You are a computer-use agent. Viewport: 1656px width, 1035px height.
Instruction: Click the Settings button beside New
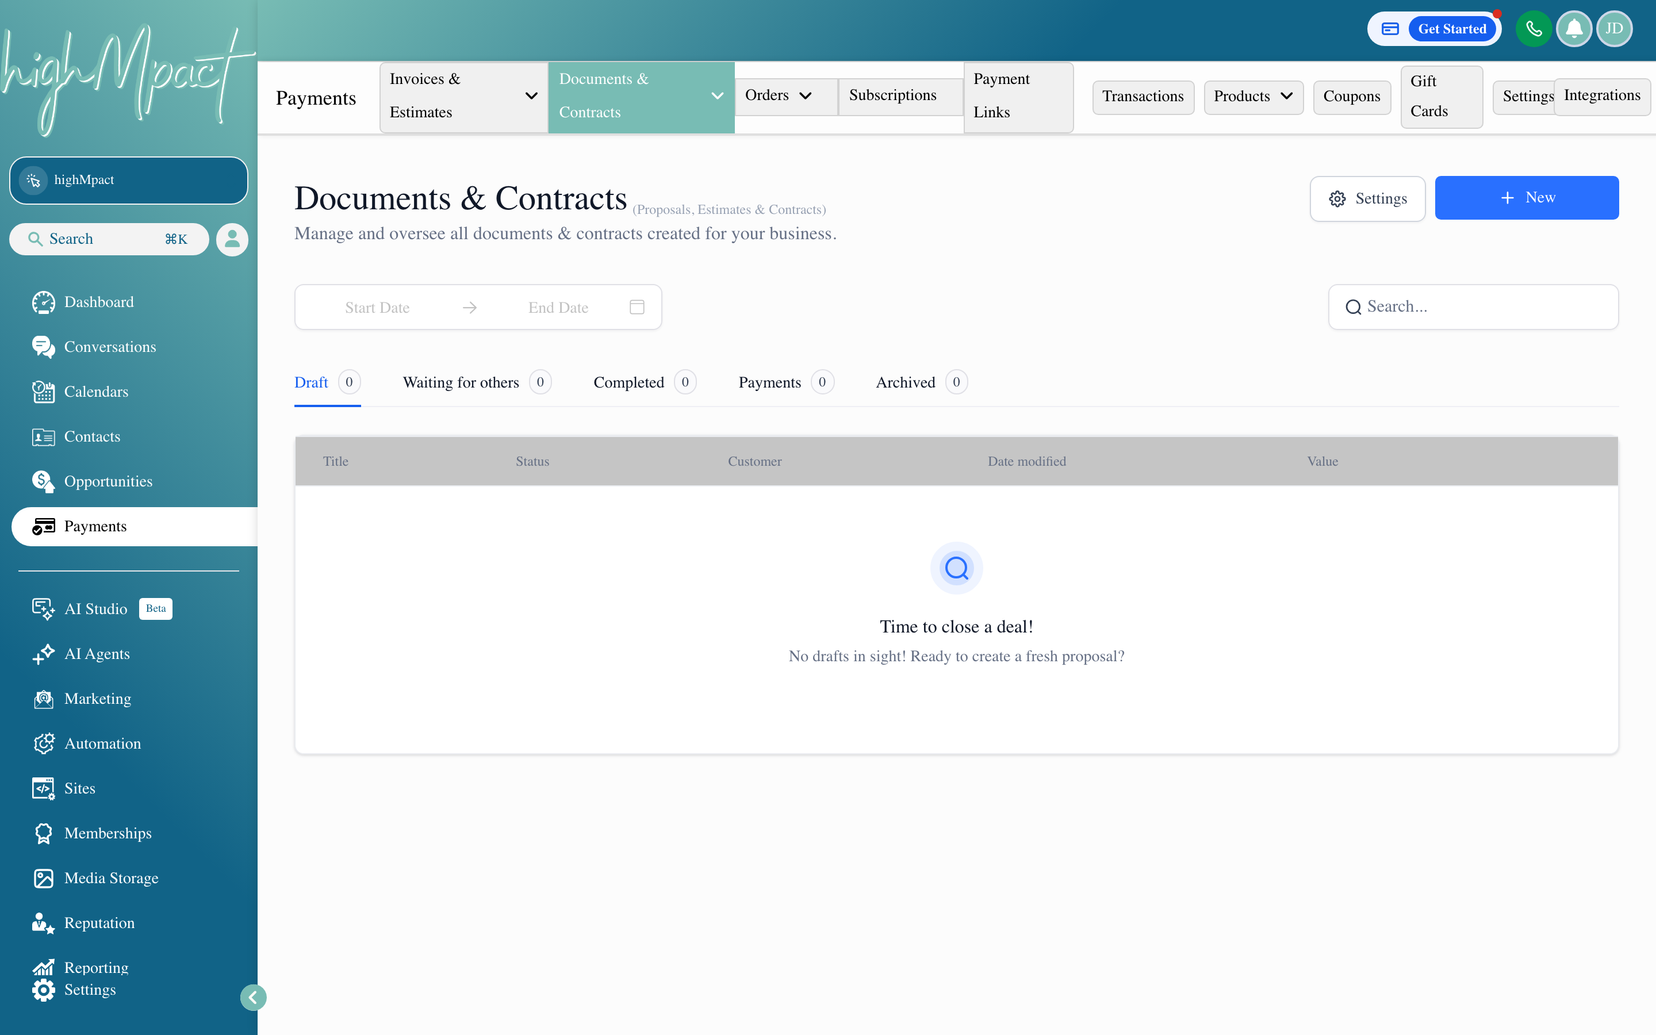(1367, 198)
